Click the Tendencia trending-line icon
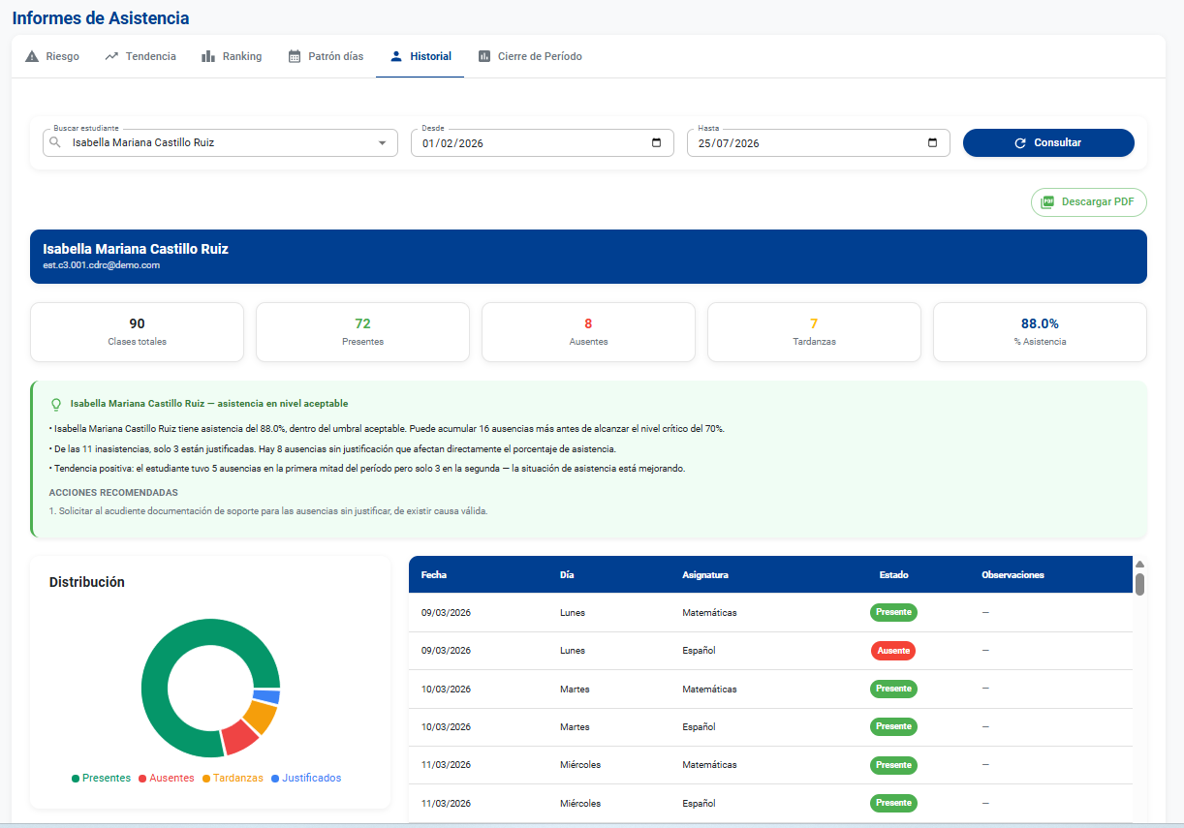1184x828 pixels. pyautogui.click(x=111, y=56)
